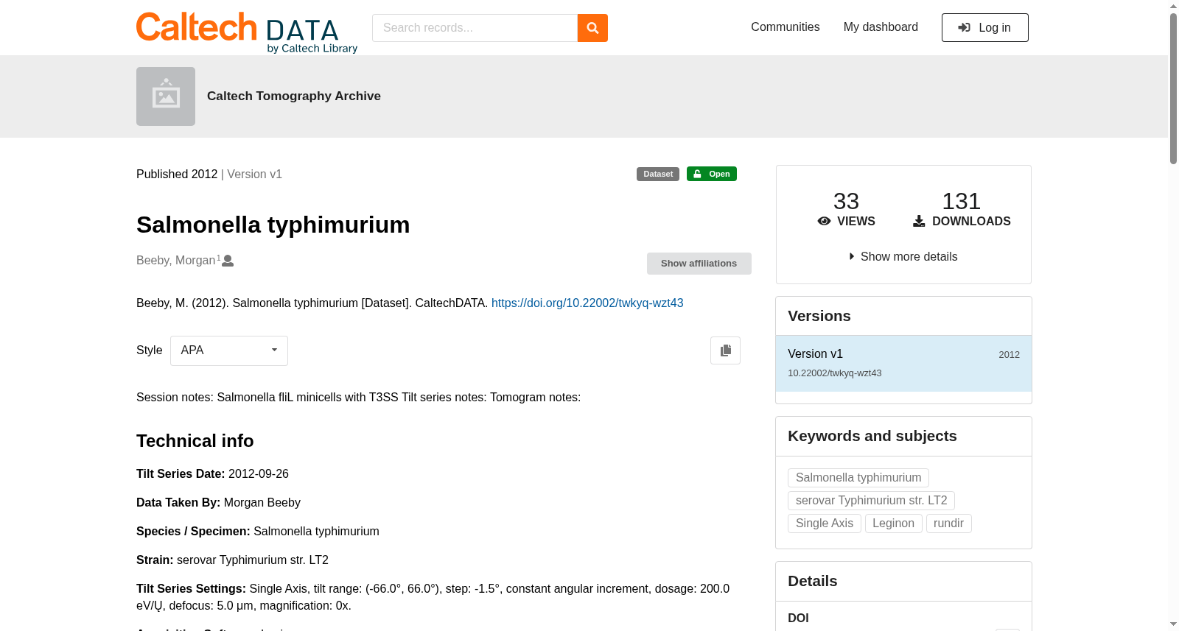Screen dimensions: 1179x631
Task: Click the Dataset resource type badge
Action: (x=658, y=174)
